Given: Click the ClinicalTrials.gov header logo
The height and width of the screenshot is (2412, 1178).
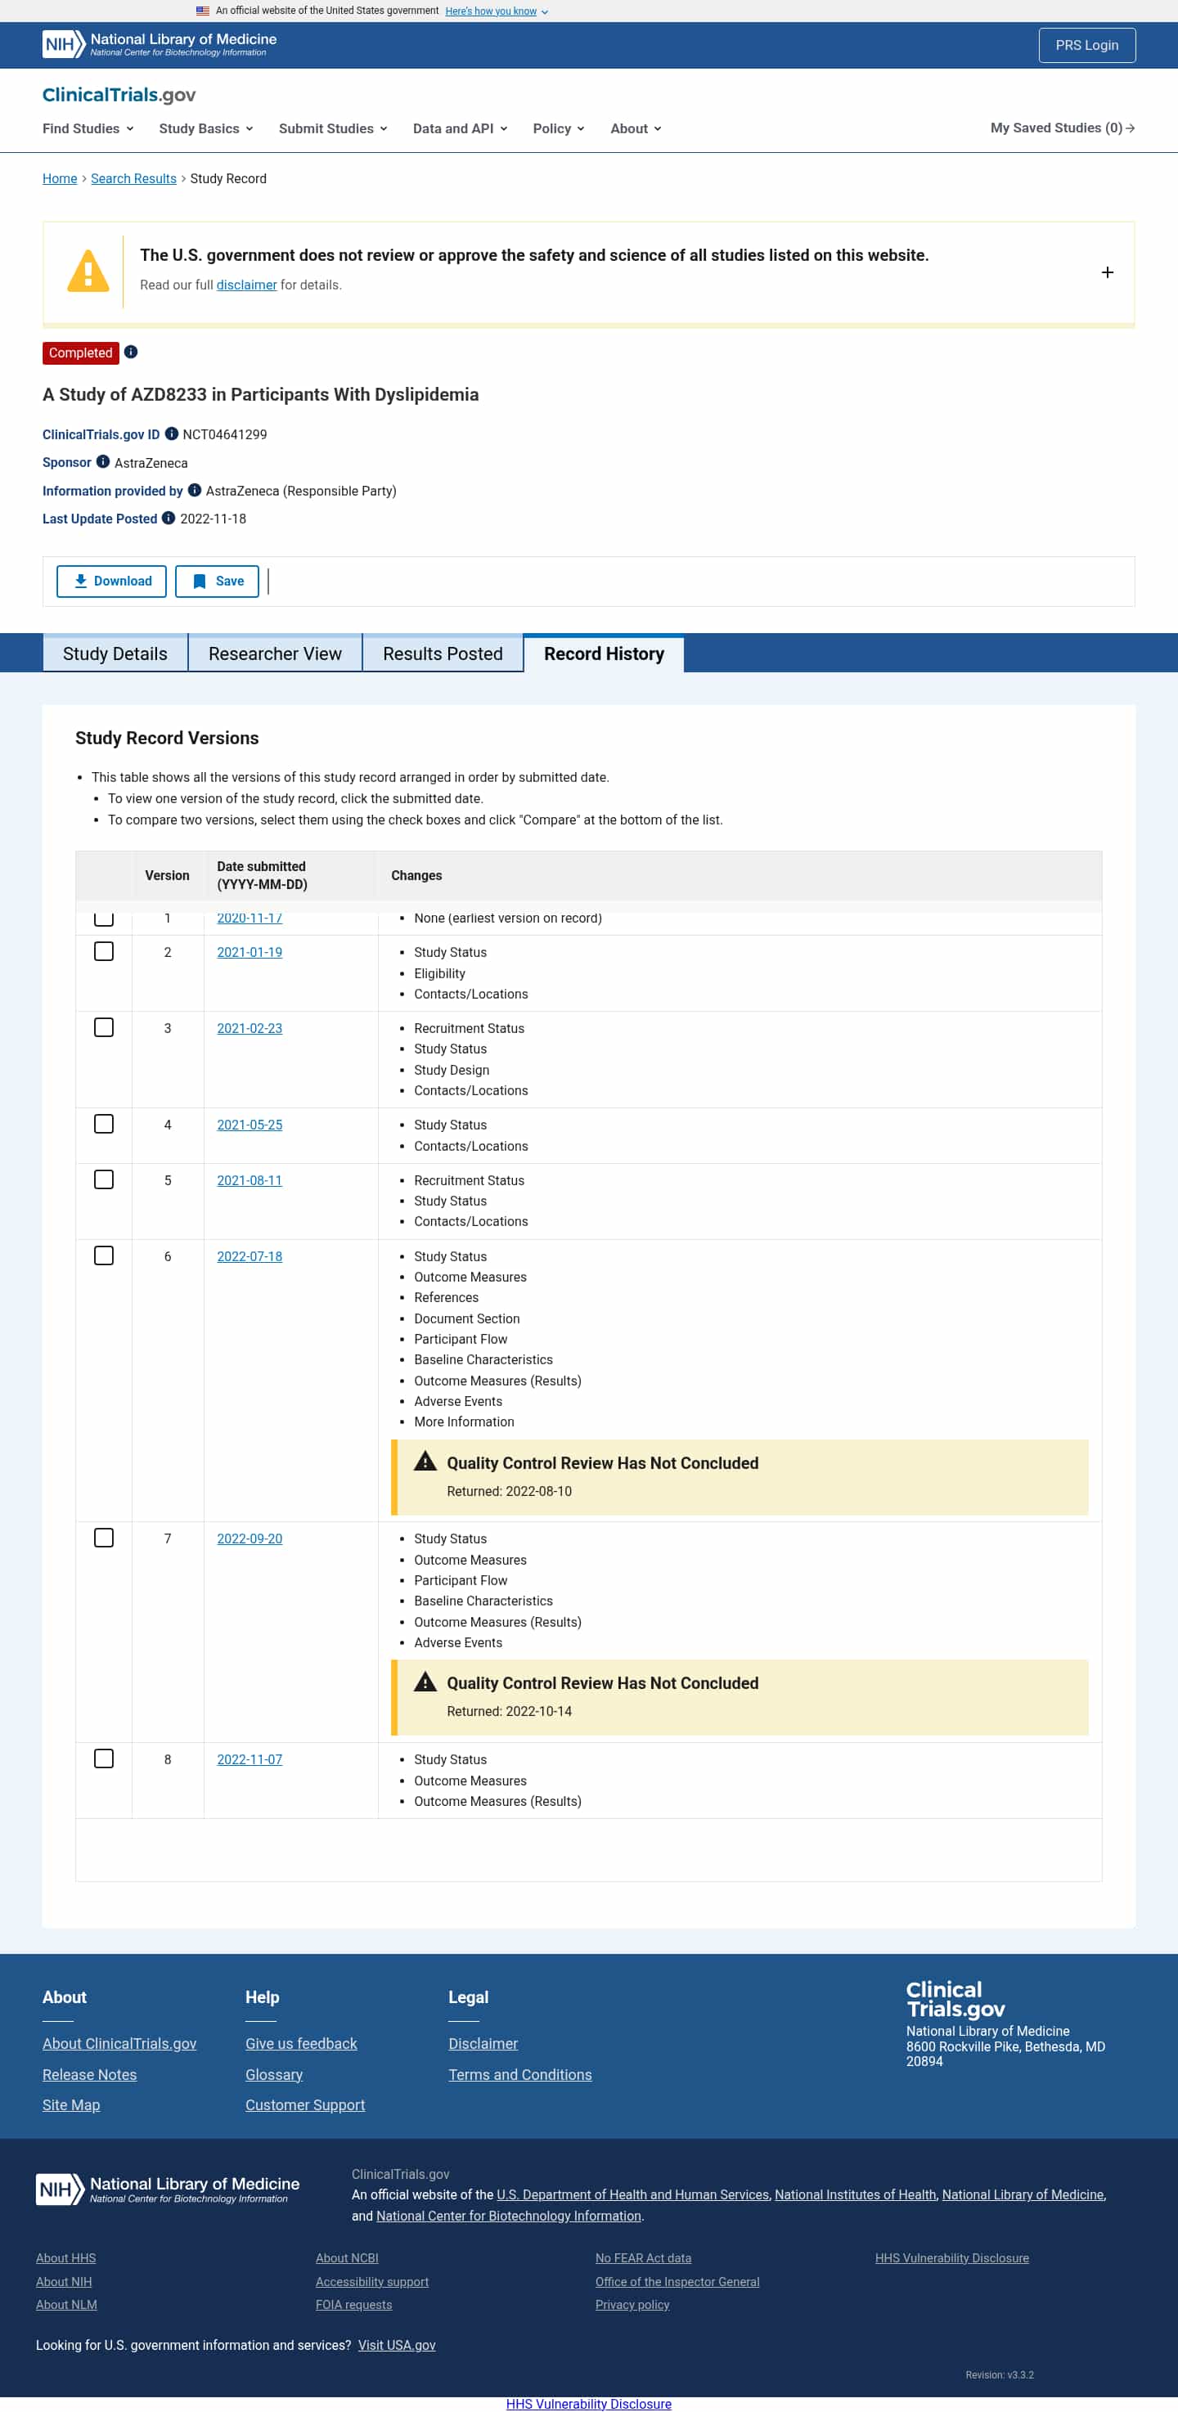Looking at the screenshot, I should tap(119, 95).
